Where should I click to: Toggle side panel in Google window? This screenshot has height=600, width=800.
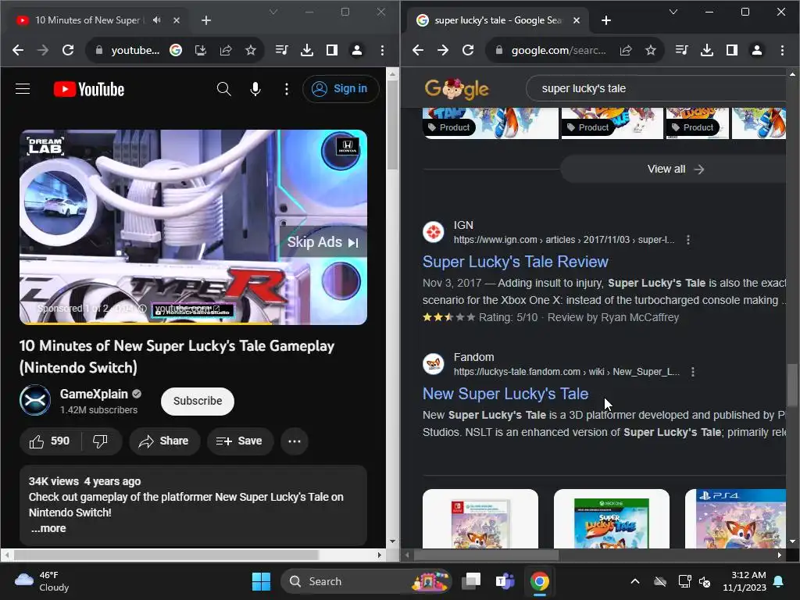pos(732,50)
